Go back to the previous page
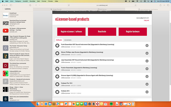Viewport: 171px width, 107px height. [x=36, y=5]
